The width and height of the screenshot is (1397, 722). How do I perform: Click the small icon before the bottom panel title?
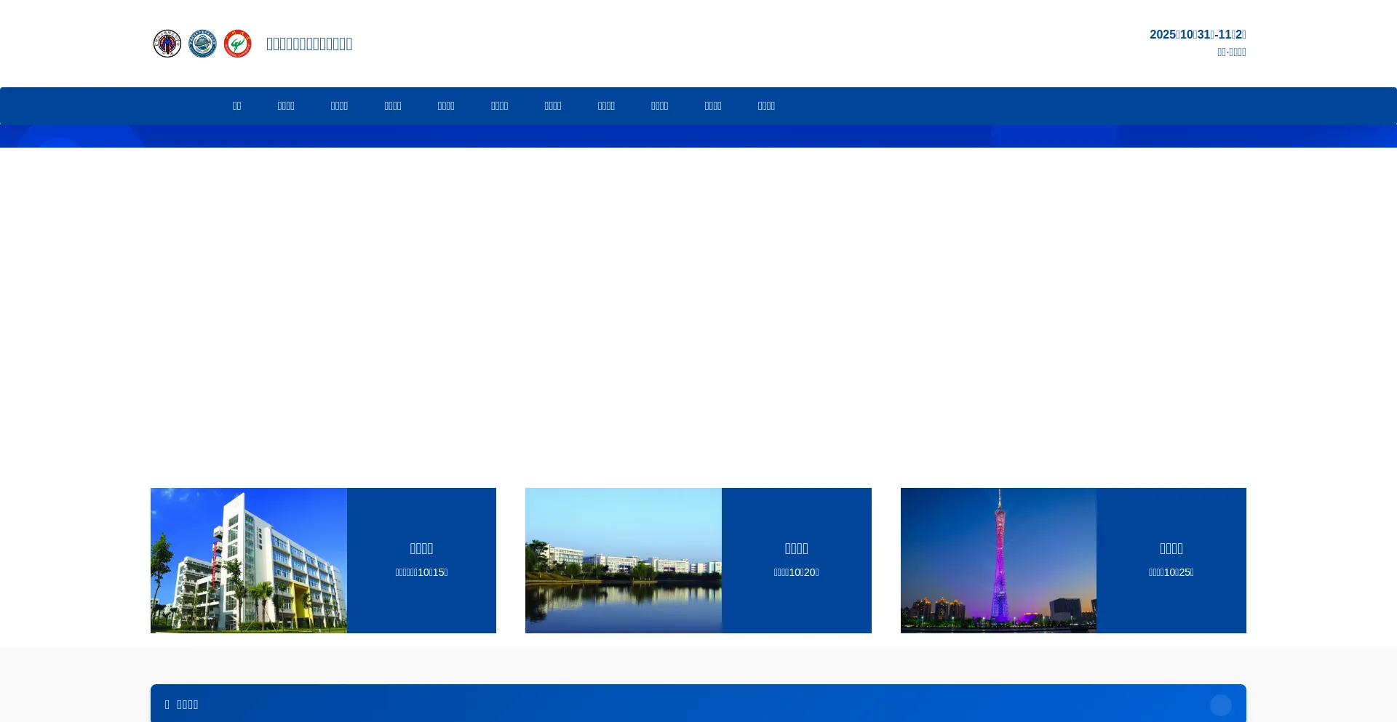(x=167, y=705)
